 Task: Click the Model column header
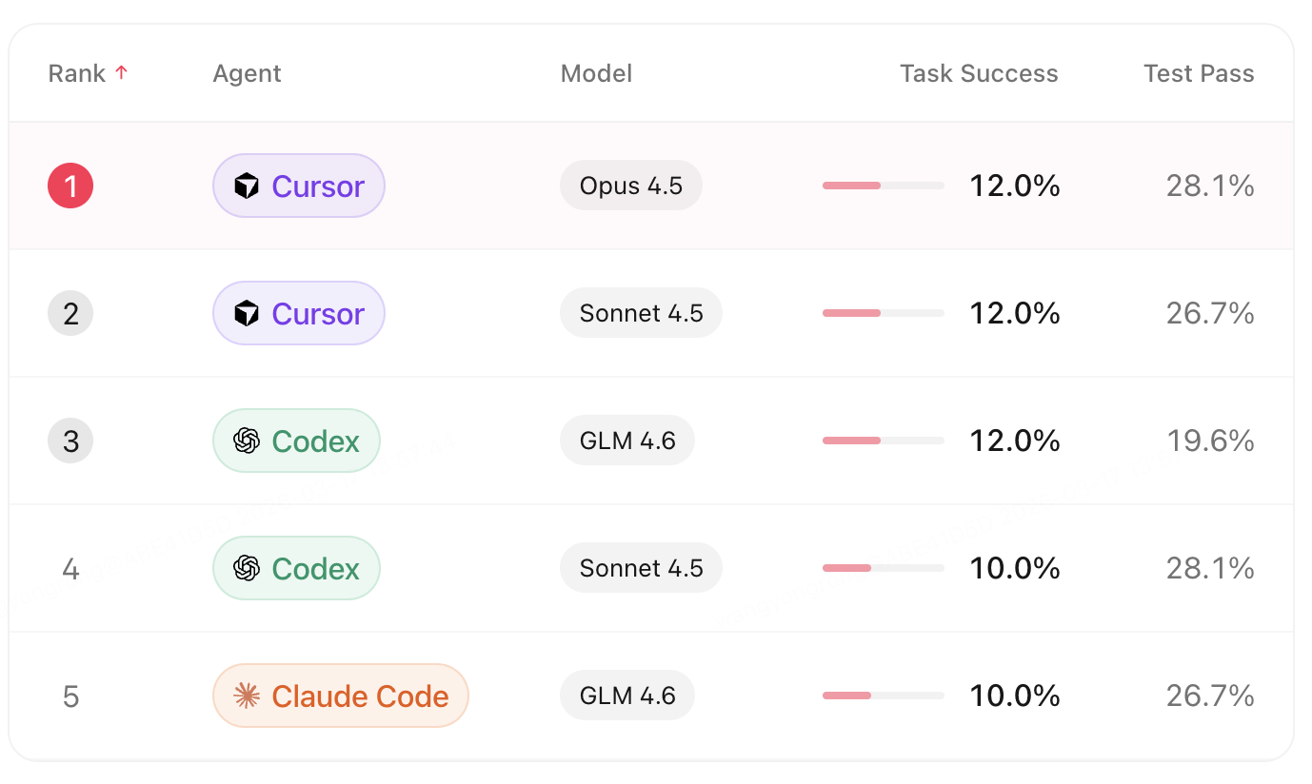click(x=596, y=73)
